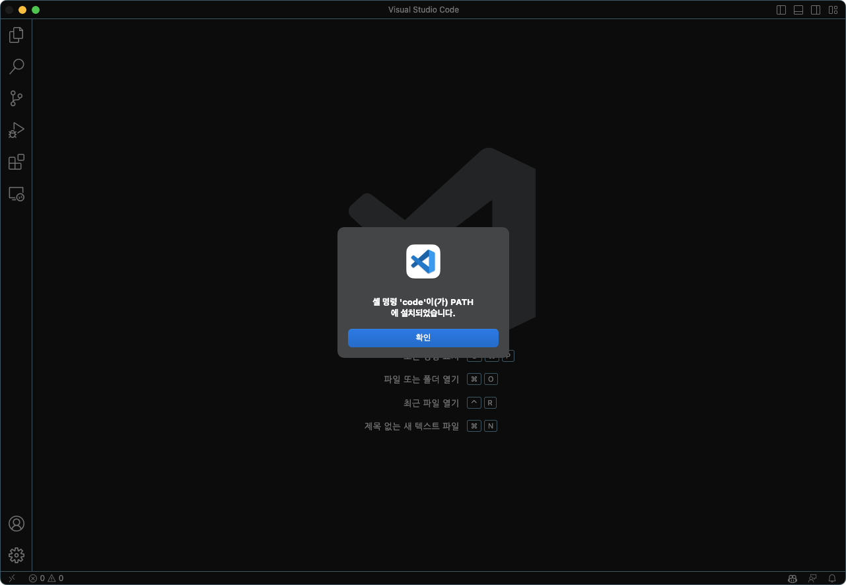Click the 확인 button in the dialog
846x585 pixels.
[423, 337]
